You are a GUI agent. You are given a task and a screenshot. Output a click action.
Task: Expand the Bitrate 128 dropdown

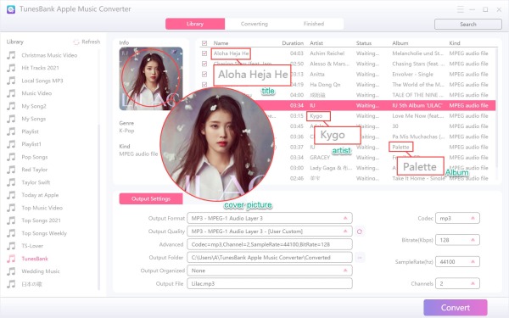point(457,240)
